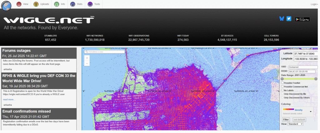The height and width of the screenshot is (133, 320).
Task: Click the STUMBLERS count 657,452
Action: coord(51,40)
